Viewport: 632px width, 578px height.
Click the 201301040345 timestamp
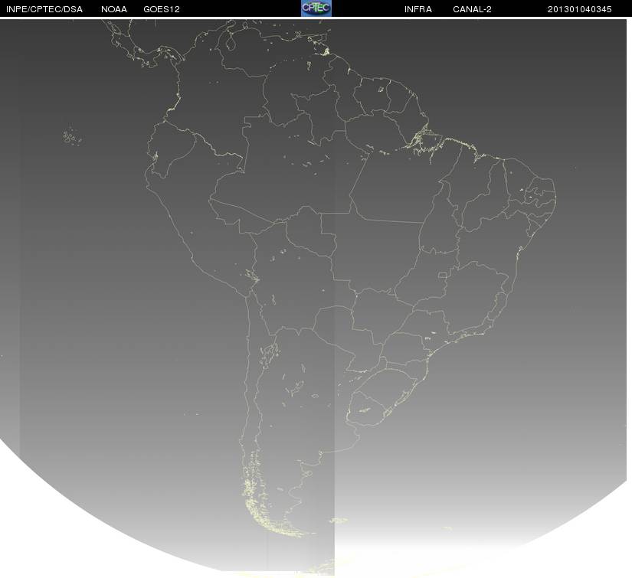tap(580, 9)
